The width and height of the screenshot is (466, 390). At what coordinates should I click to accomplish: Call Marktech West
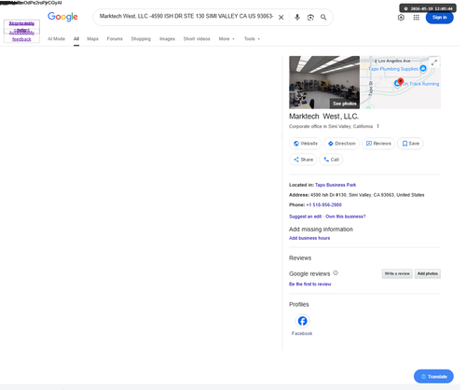coord(331,160)
